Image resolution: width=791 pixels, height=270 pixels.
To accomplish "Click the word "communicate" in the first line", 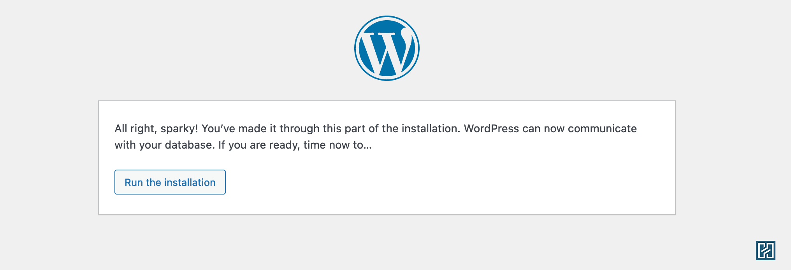I will click(x=602, y=129).
